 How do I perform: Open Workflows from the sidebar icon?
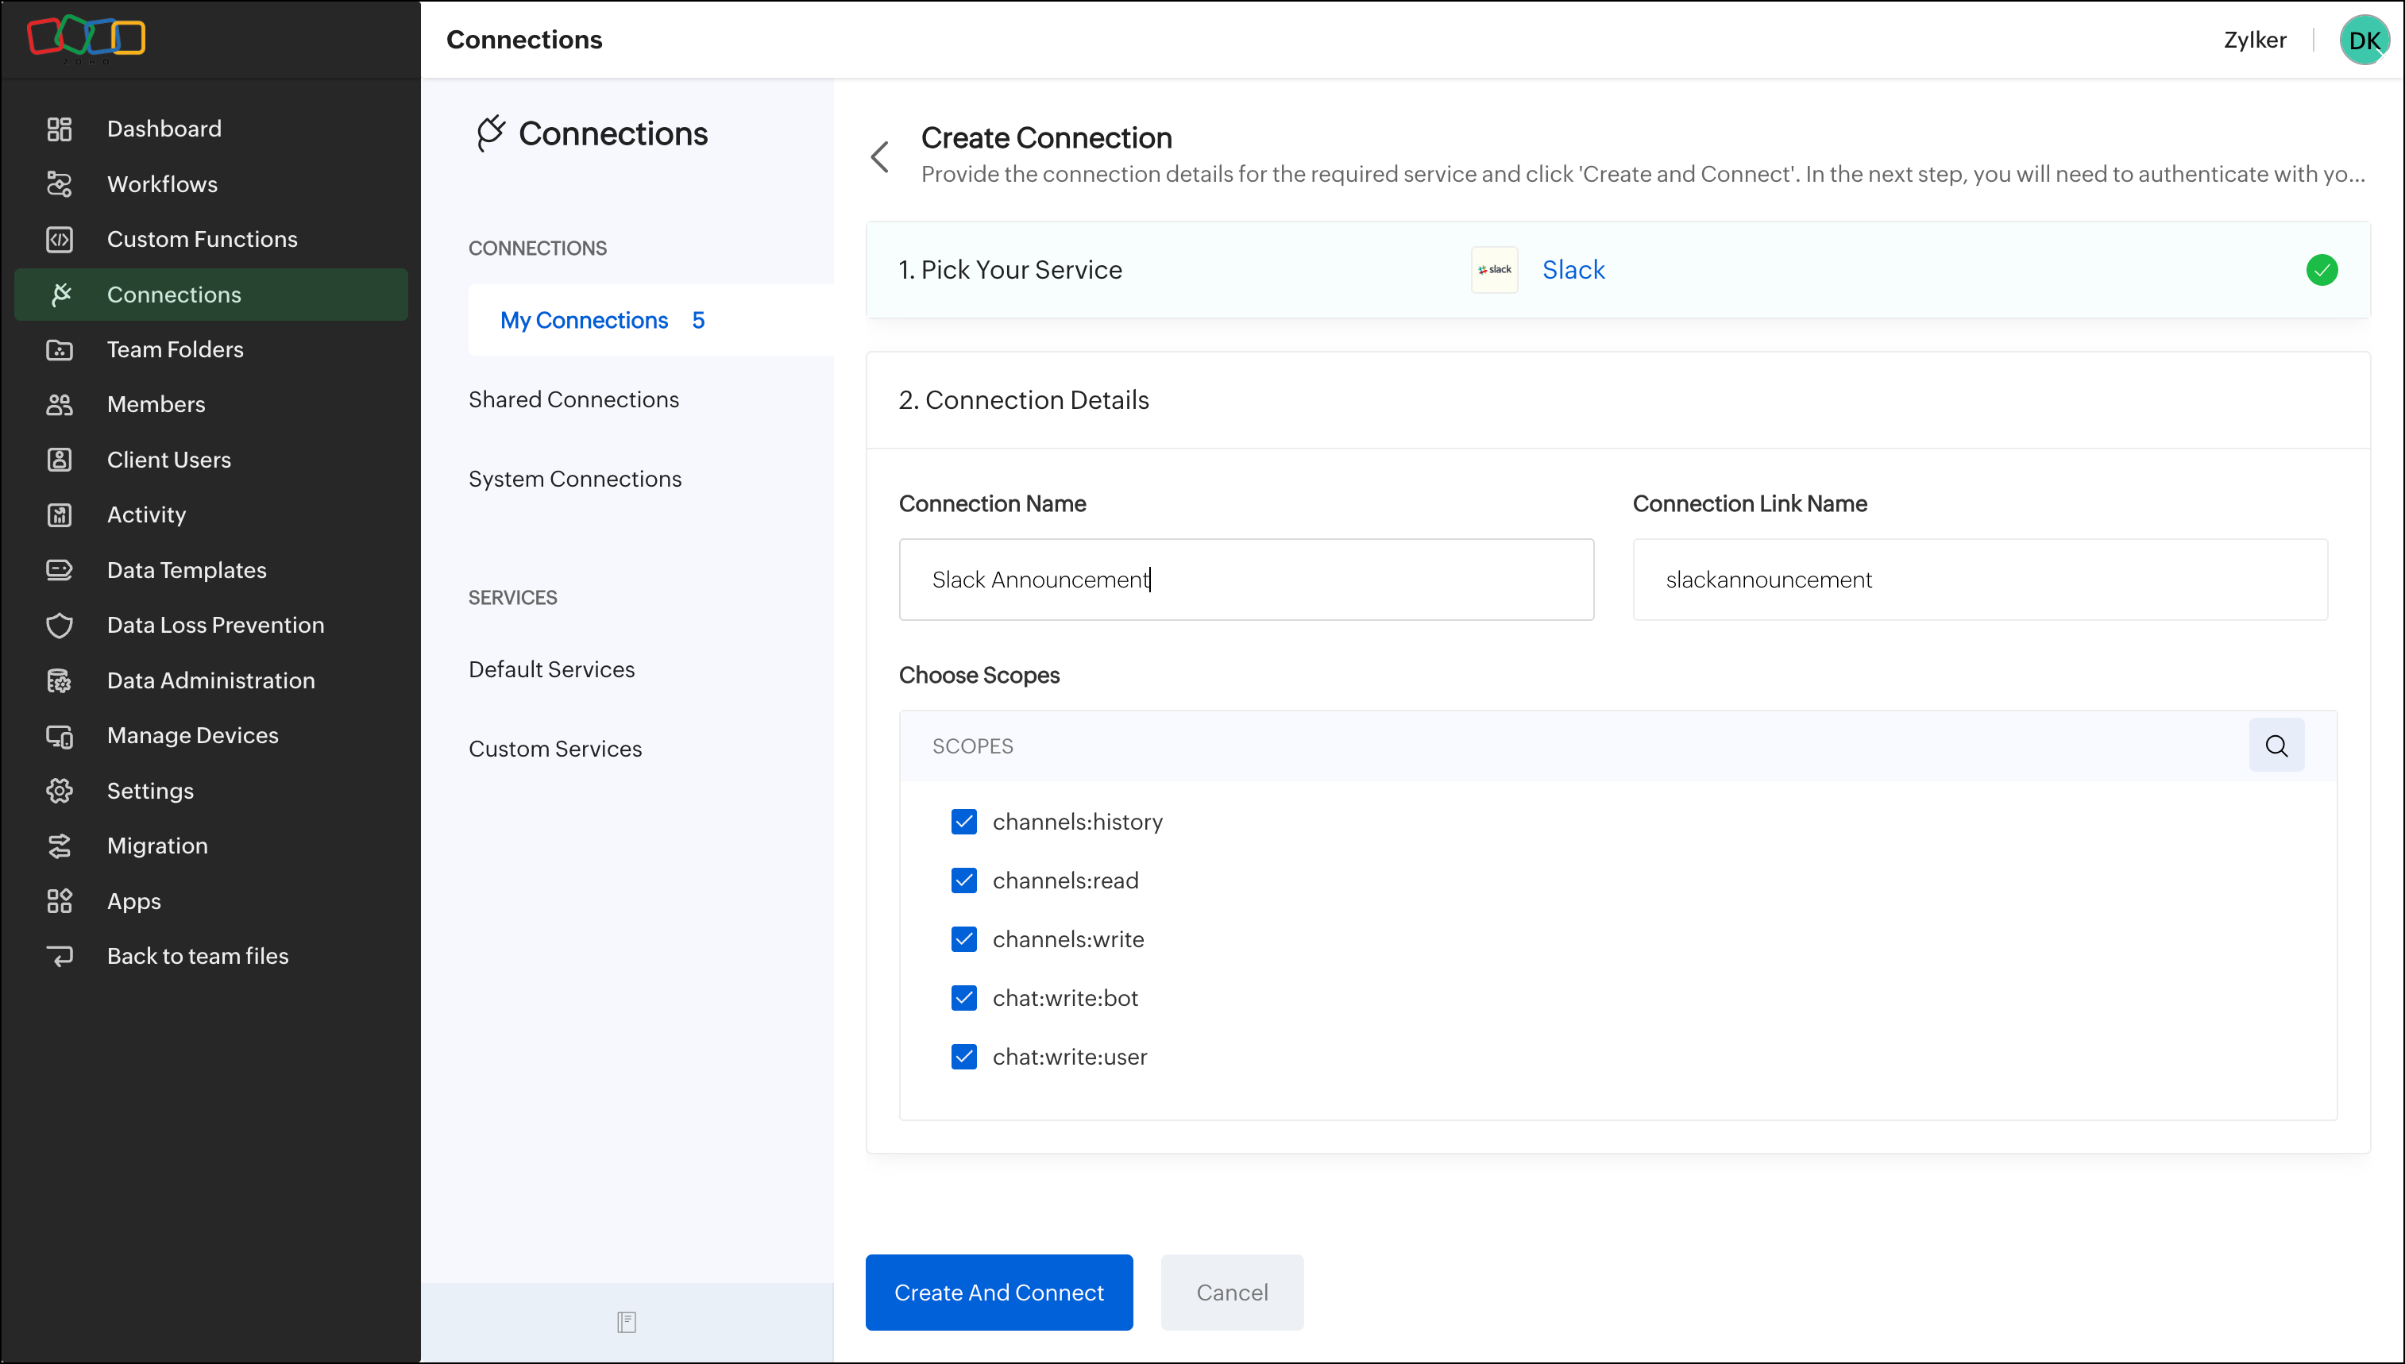[59, 184]
